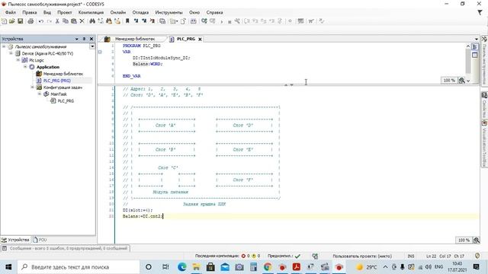Toggle auto-hide pin on Устройства panel
Viewport: 488px width, 274px height.
click(x=84, y=39)
